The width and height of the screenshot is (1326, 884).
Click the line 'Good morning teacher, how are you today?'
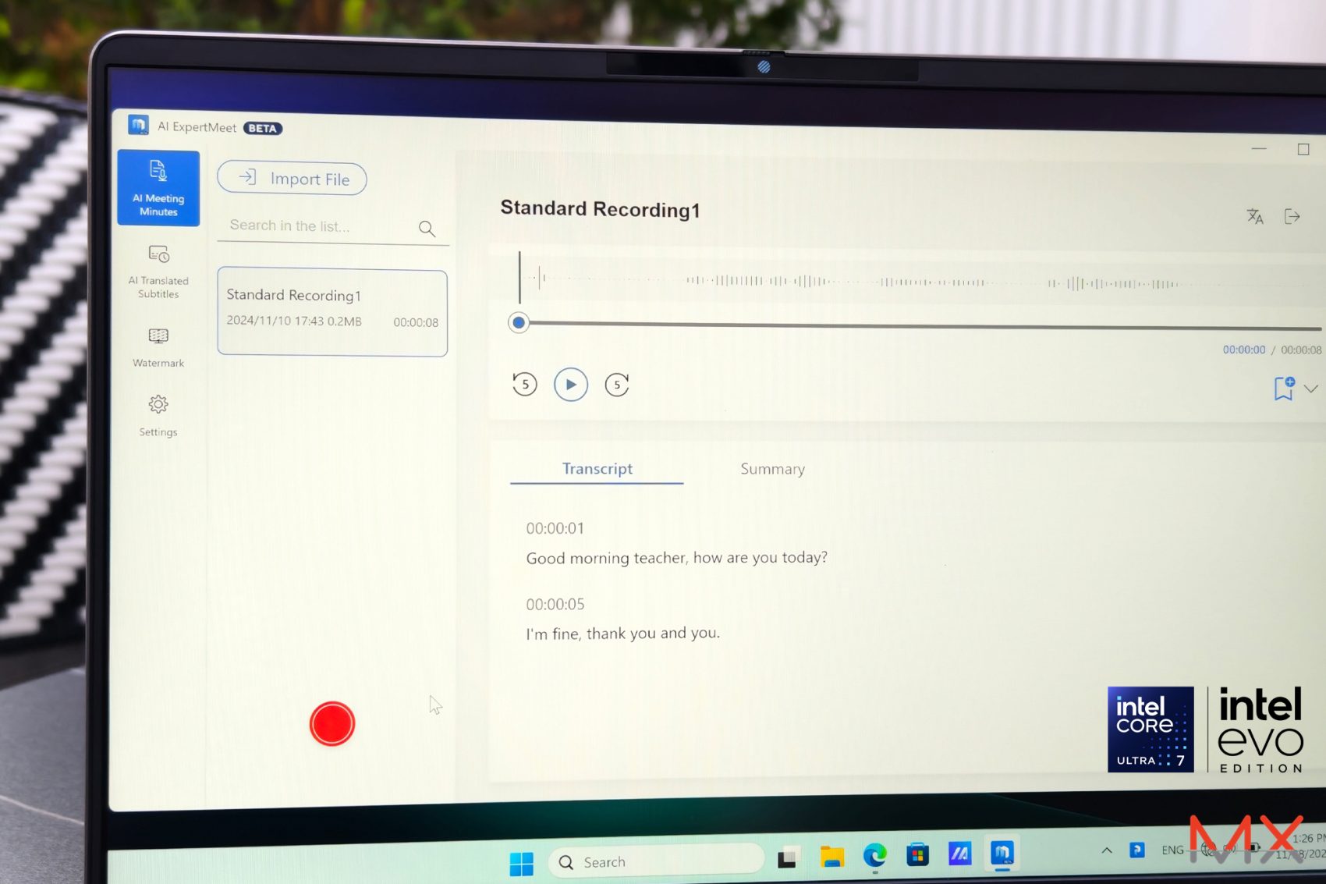(x=676, y=558)
